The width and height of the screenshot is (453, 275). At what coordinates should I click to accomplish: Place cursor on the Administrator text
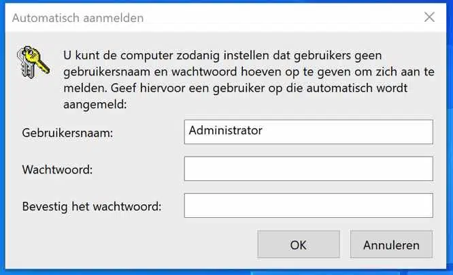226,131
